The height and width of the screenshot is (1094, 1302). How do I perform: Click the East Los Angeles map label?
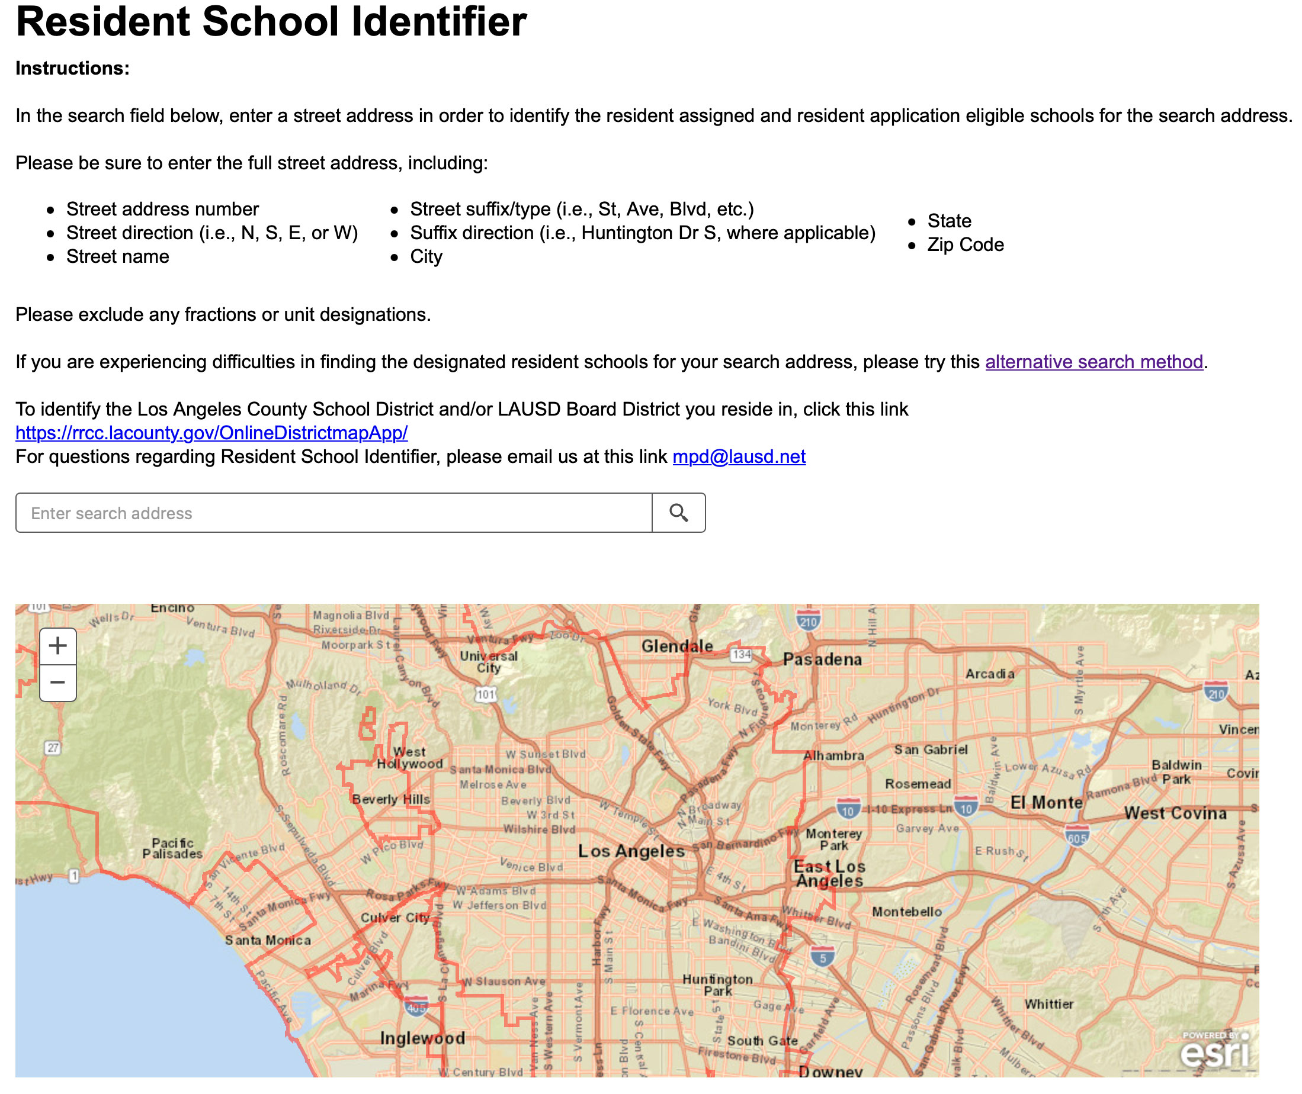(830, 873)
